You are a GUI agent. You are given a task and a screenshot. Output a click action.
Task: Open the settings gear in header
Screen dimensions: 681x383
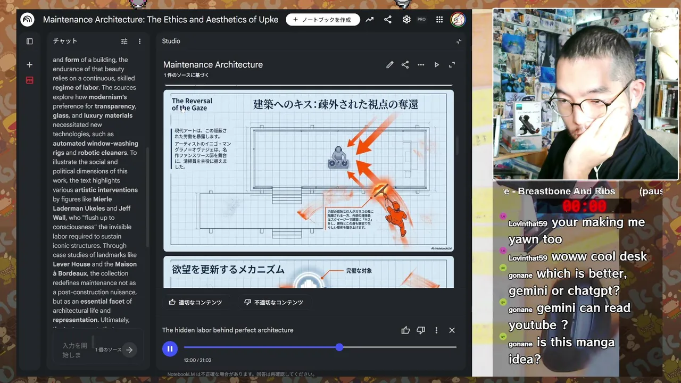click(406, 20)
